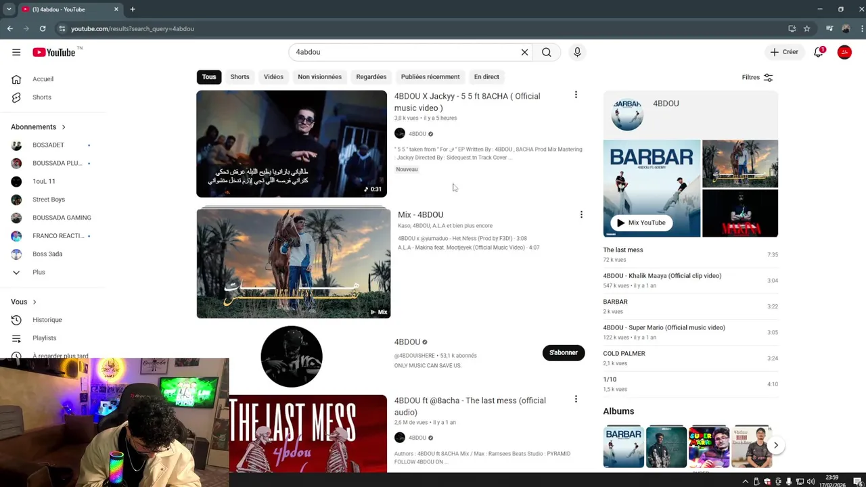The width and height of the screenshot is (866, 487).
Task: Select the Vidéos filter chip
Action: tap(273, 77)
